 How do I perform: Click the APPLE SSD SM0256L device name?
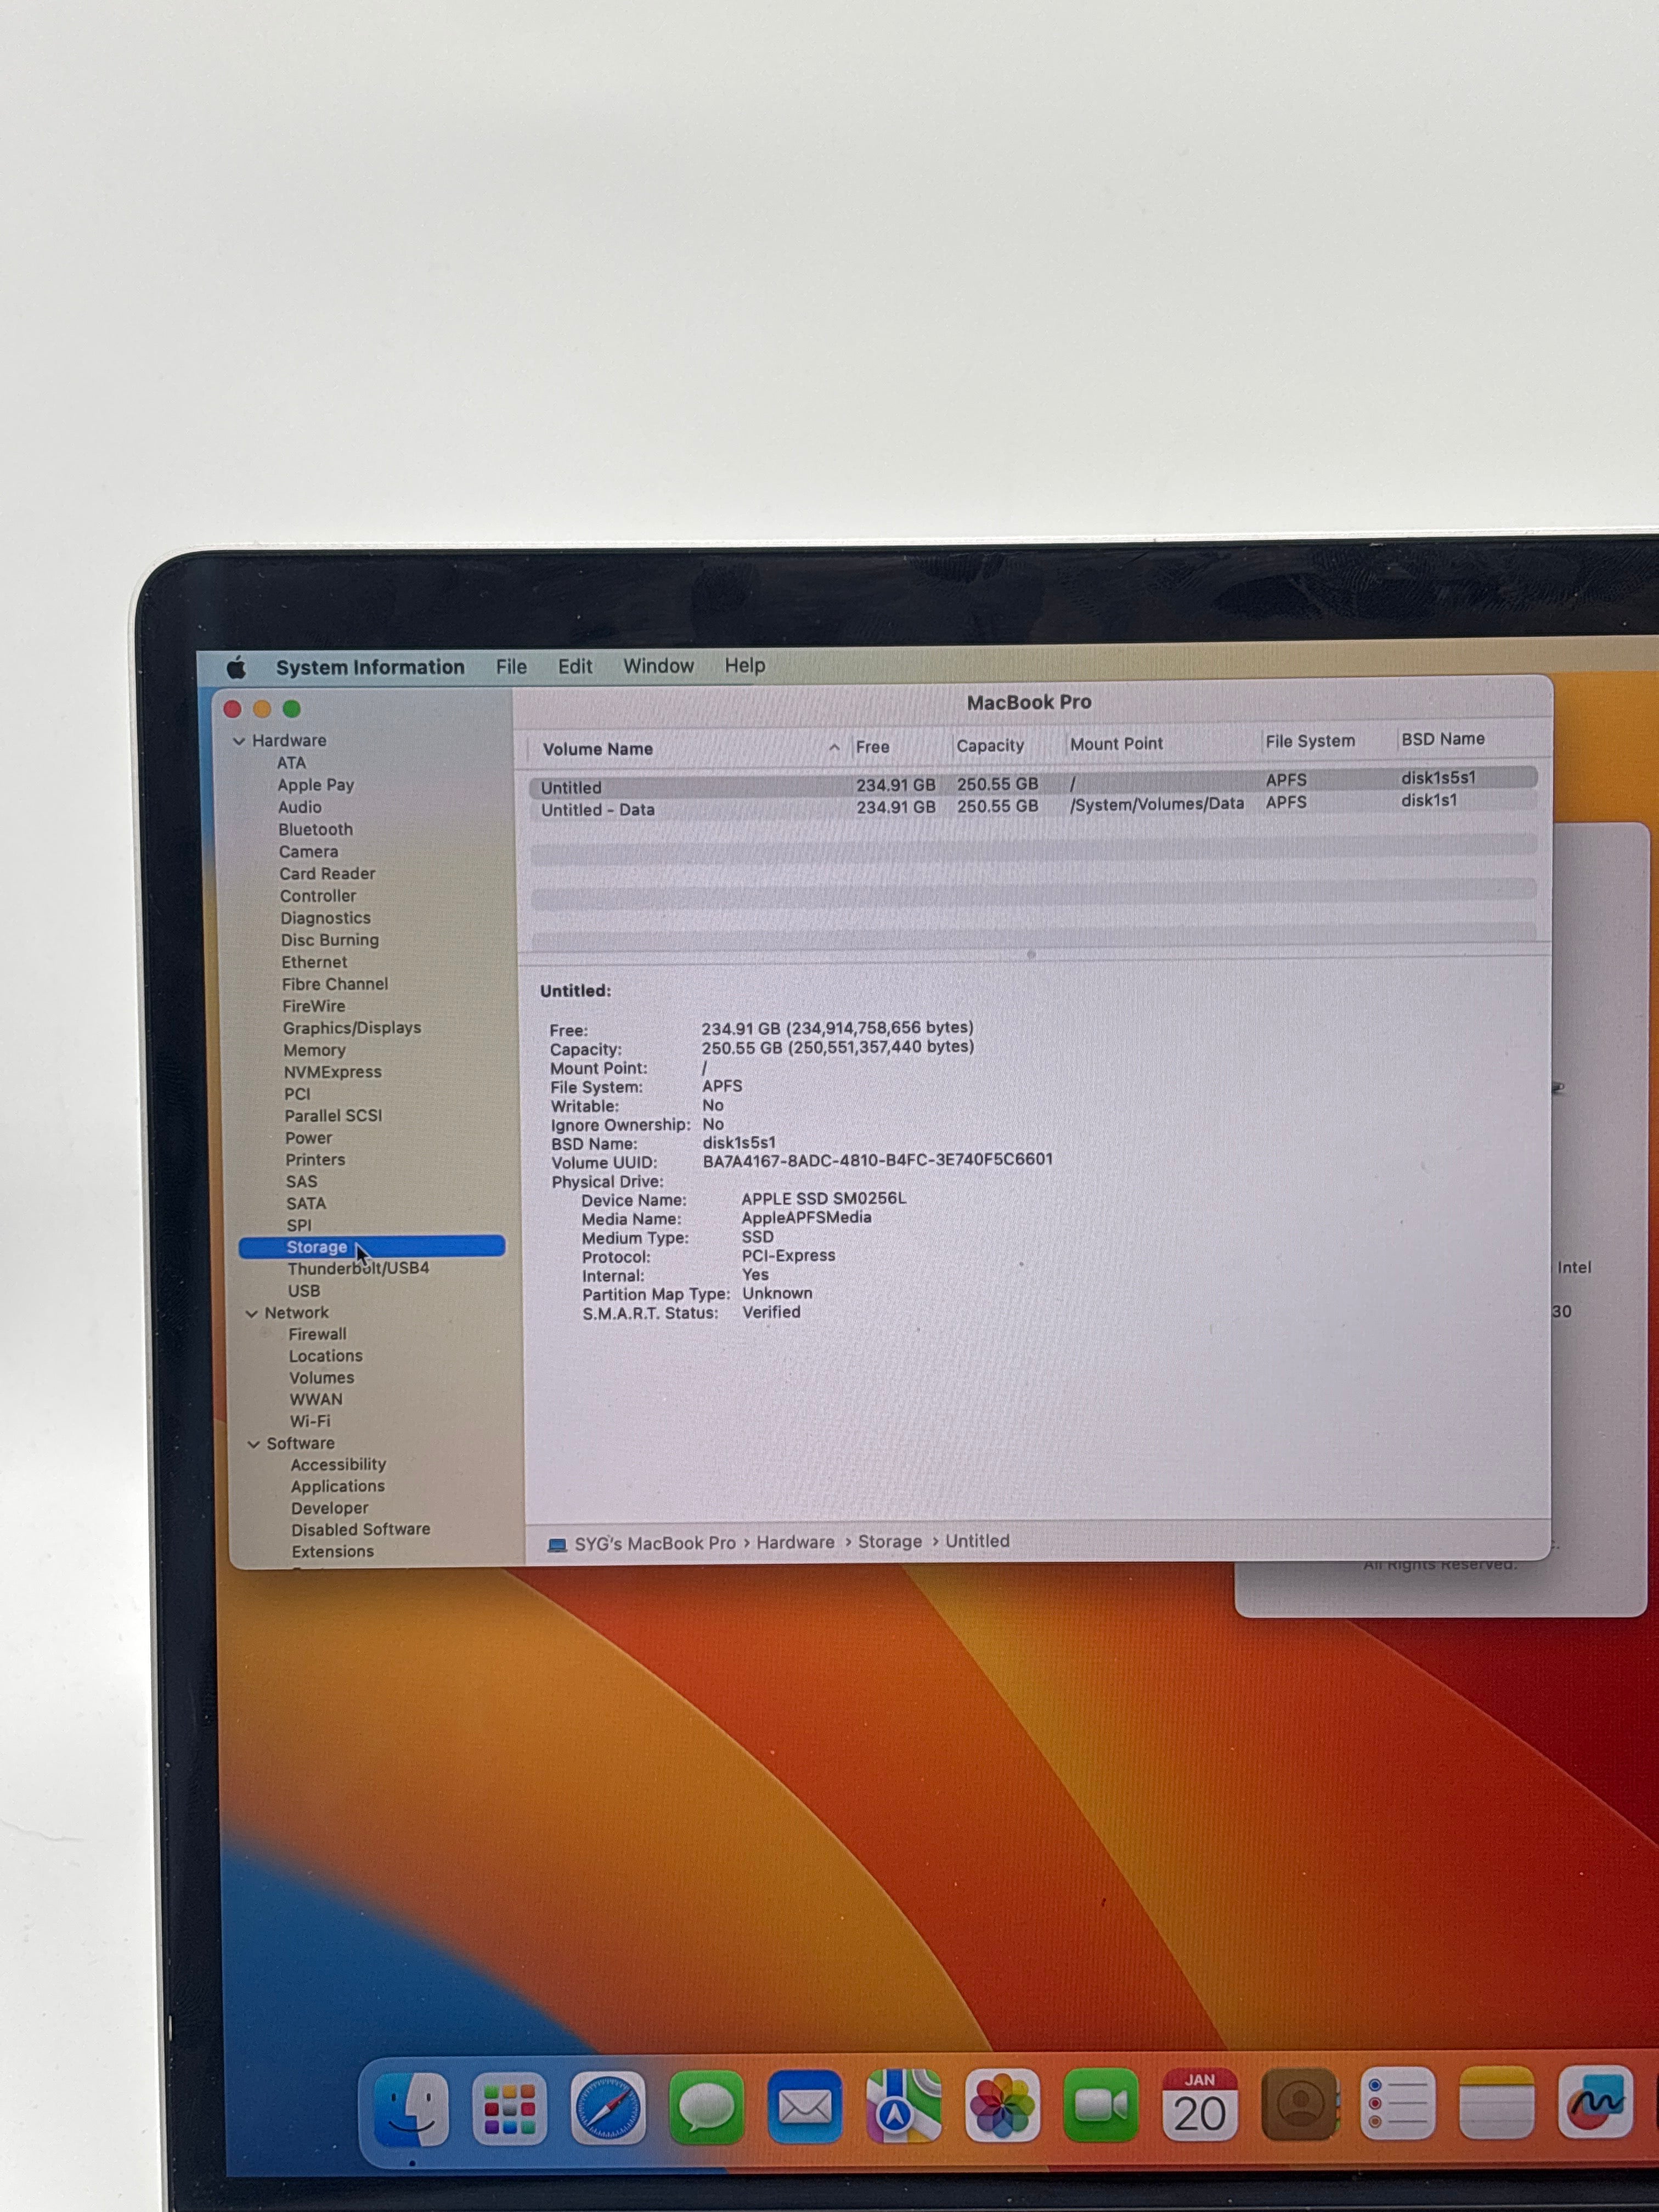[x=823, y=1198]
